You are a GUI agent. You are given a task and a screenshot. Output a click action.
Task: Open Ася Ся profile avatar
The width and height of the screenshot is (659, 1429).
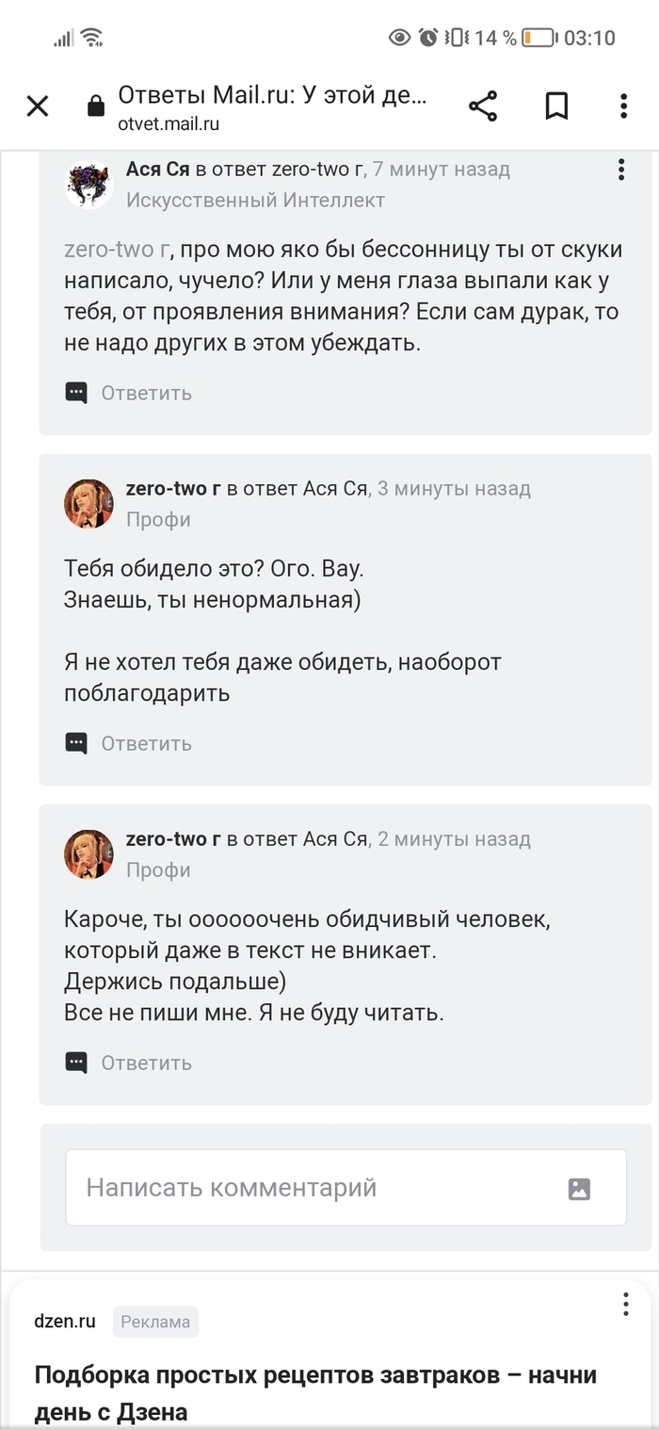coord(88,185)
